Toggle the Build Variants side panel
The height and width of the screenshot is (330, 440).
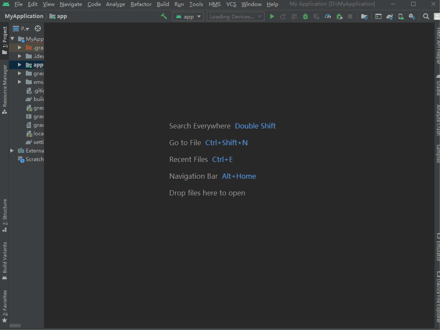coord(4,261)
